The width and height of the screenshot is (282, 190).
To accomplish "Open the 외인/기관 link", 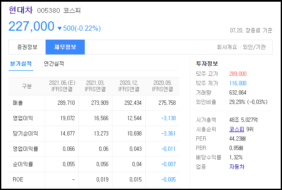I will point(254,47).
